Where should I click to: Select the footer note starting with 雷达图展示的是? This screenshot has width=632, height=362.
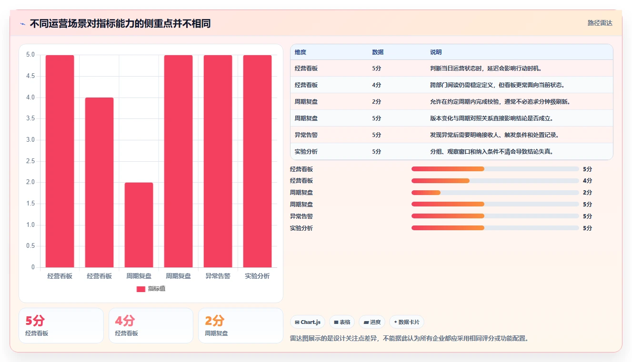coord(410,339)
